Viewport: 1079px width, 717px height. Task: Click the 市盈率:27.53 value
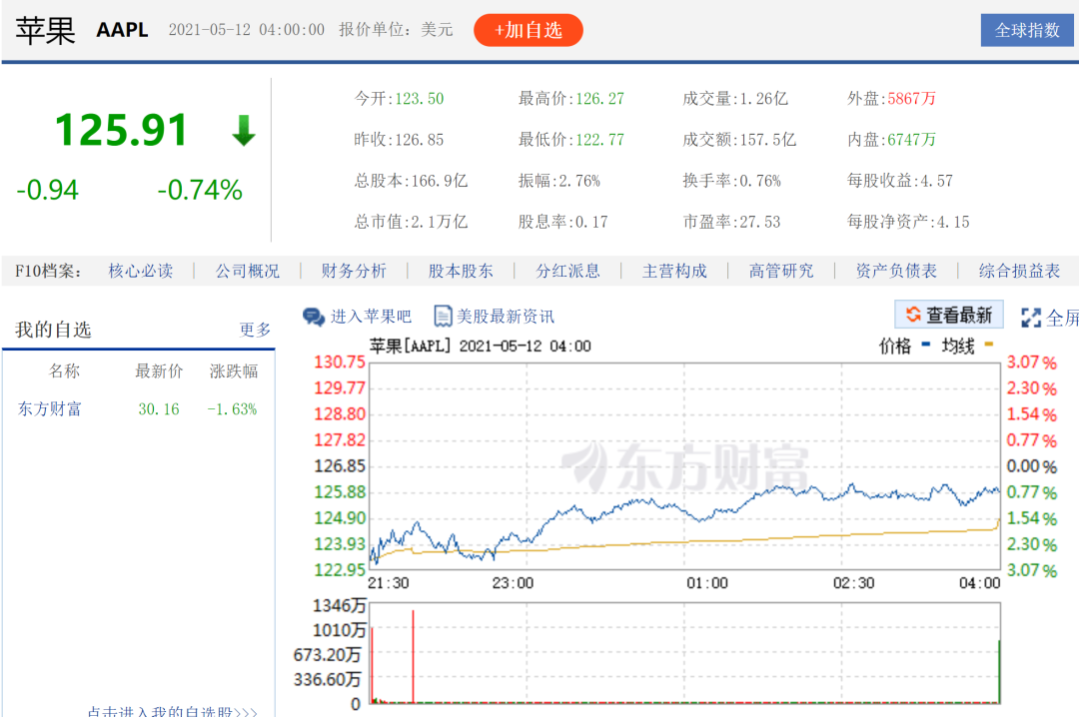(731, 222)
